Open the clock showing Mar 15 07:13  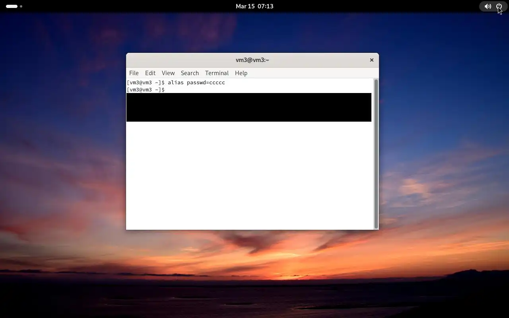(x=254, y=6)
